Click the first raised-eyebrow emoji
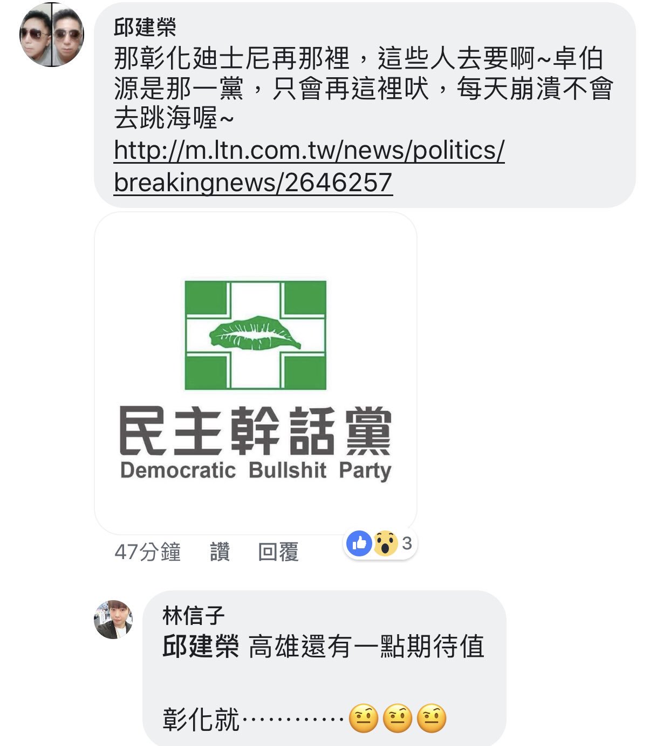 364,718
